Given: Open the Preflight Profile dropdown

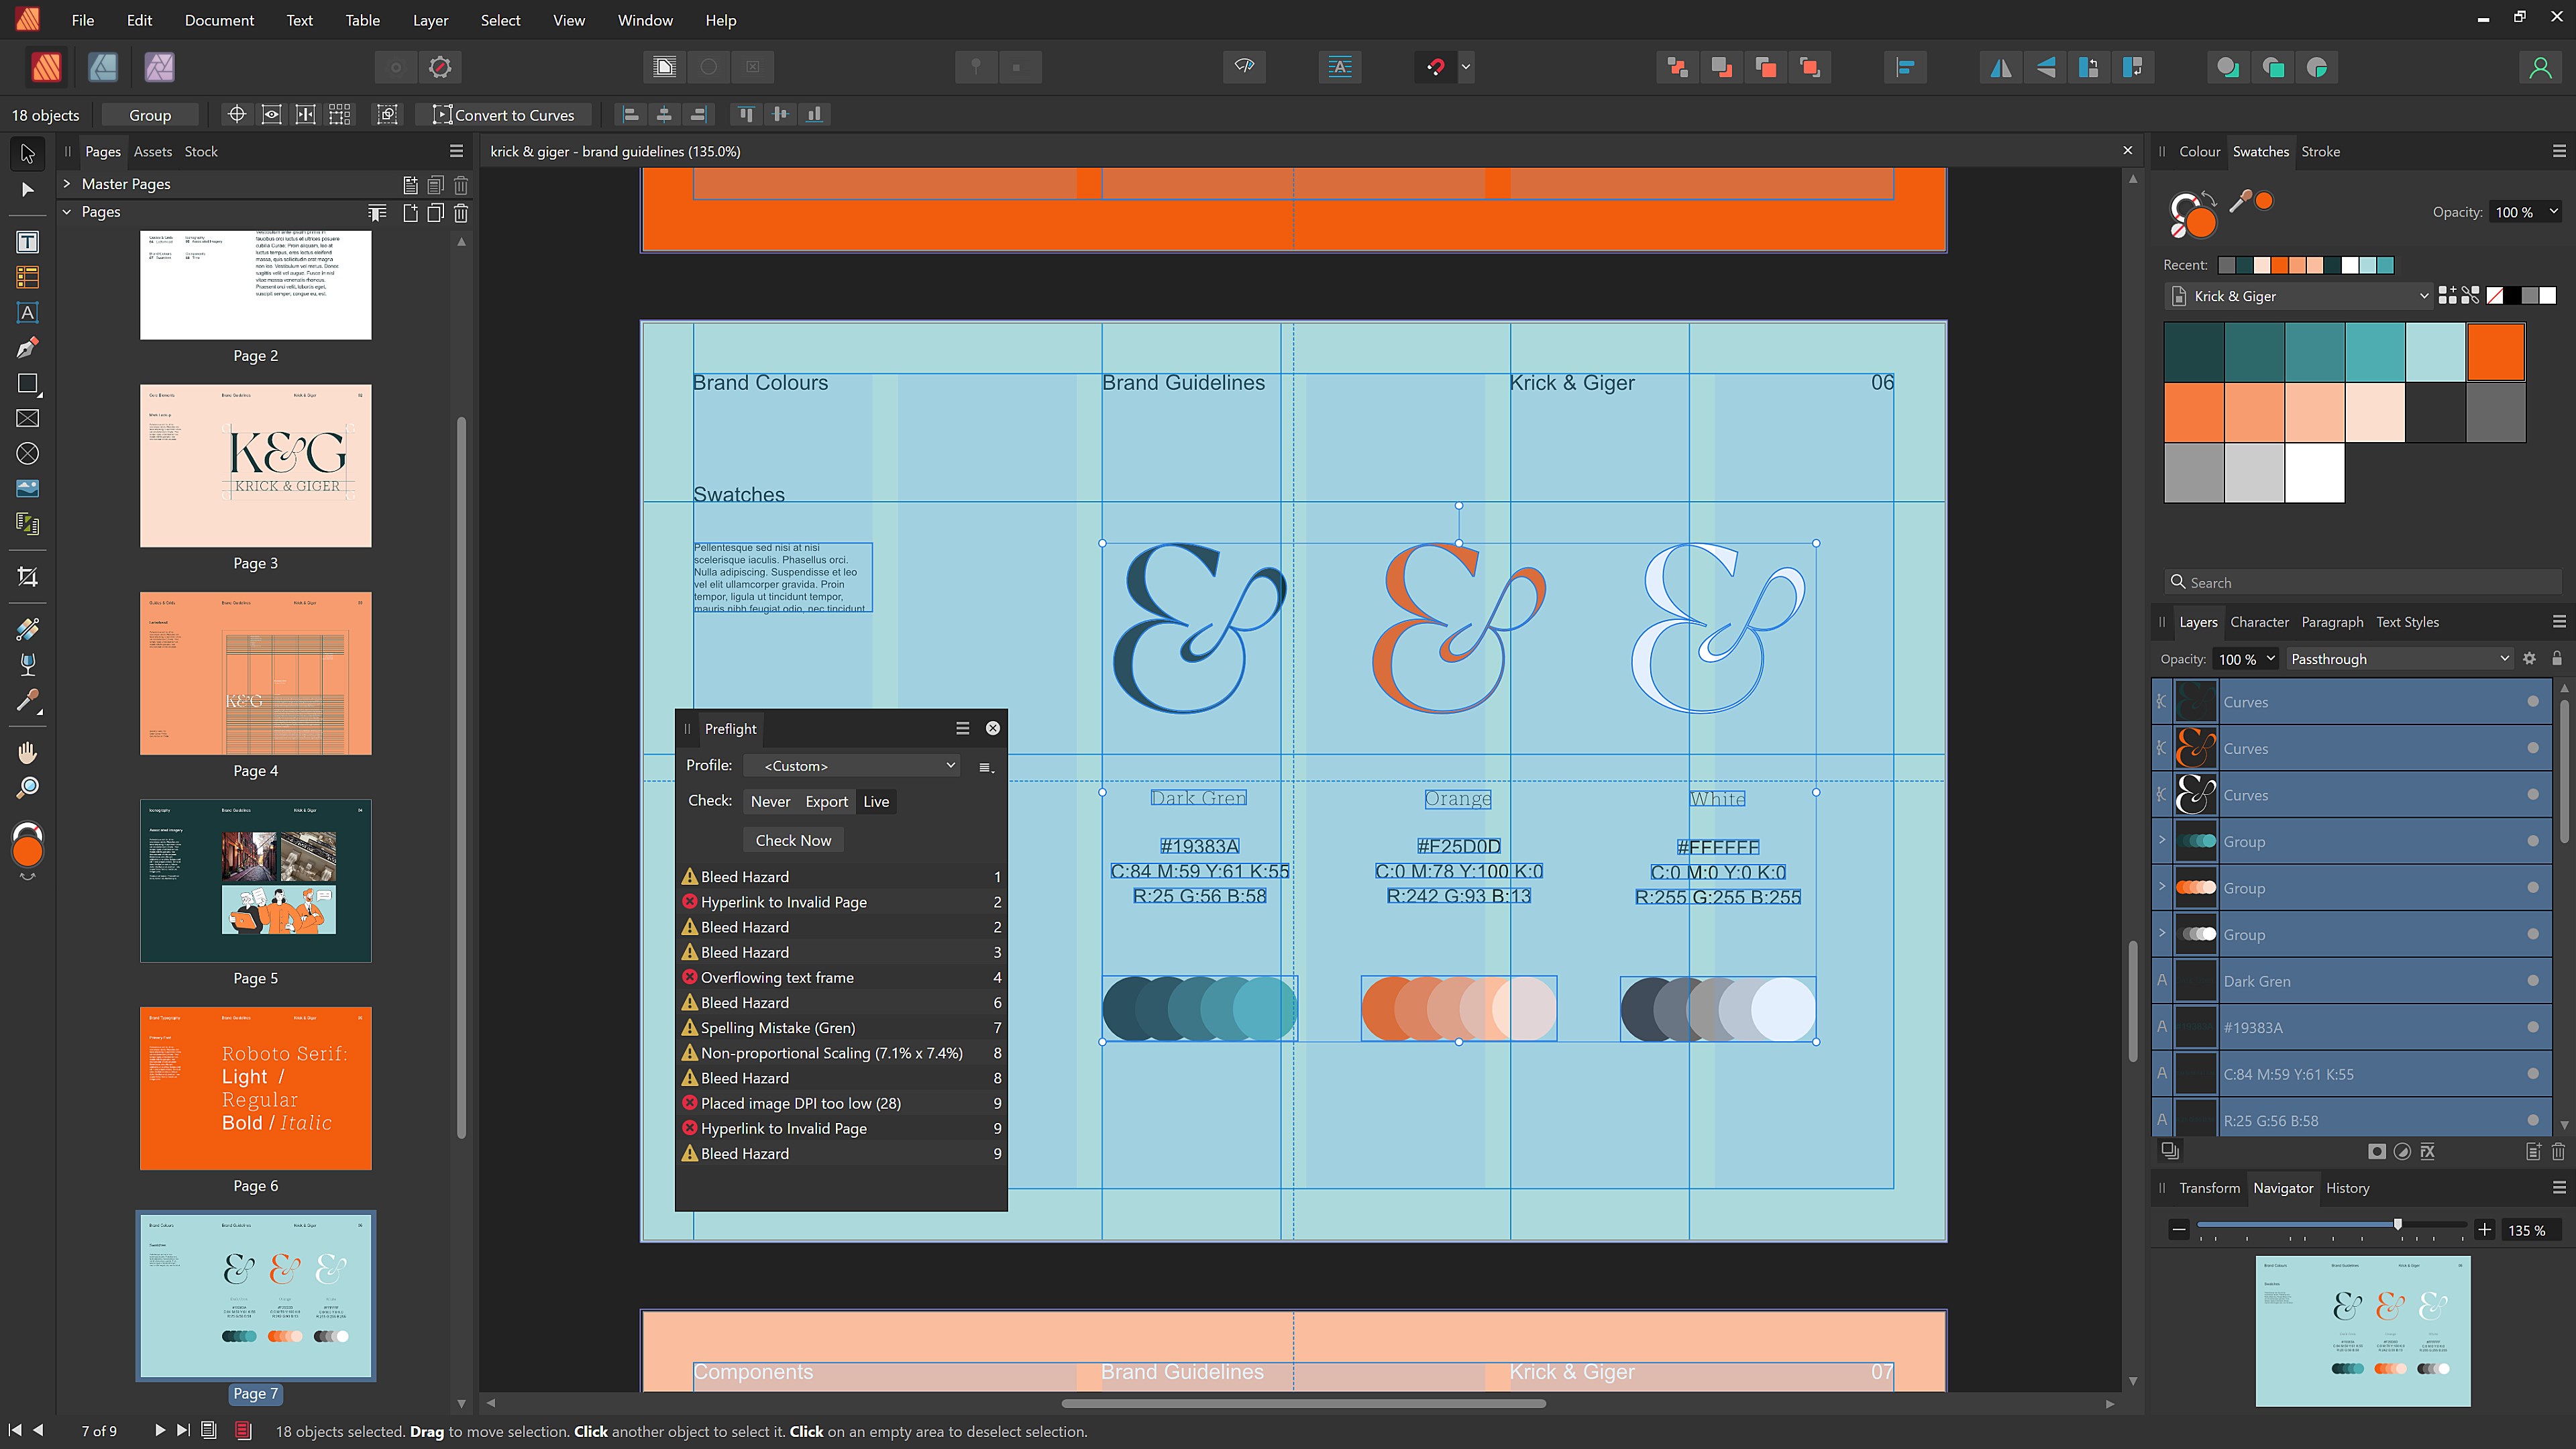Looking at the screenshot, I should pos(854,766).
